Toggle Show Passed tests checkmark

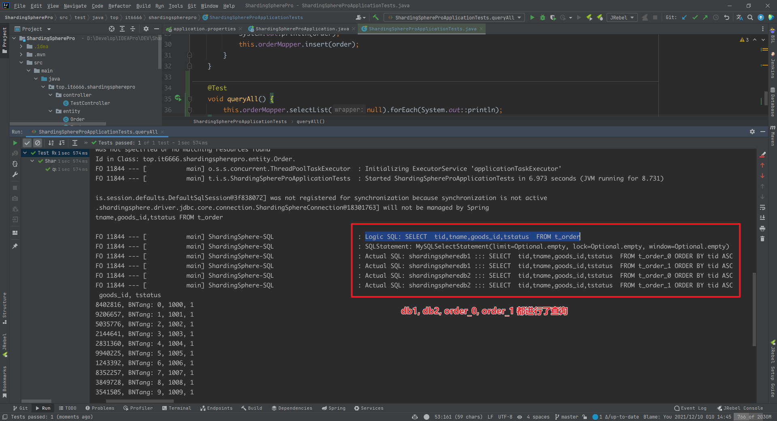point(27,142)
